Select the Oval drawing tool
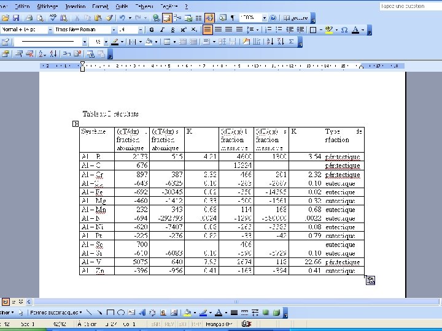 click(121, 313)
